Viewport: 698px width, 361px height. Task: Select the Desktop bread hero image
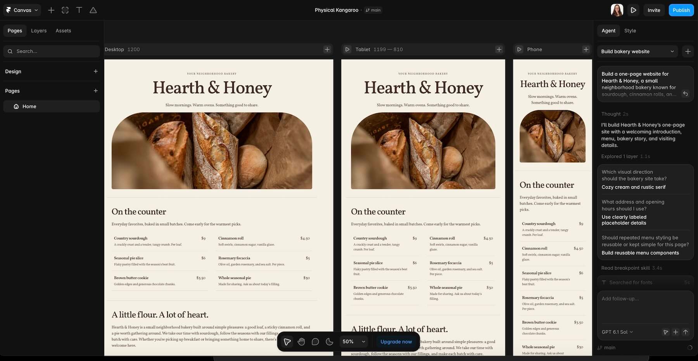click(x=212, y=151)
